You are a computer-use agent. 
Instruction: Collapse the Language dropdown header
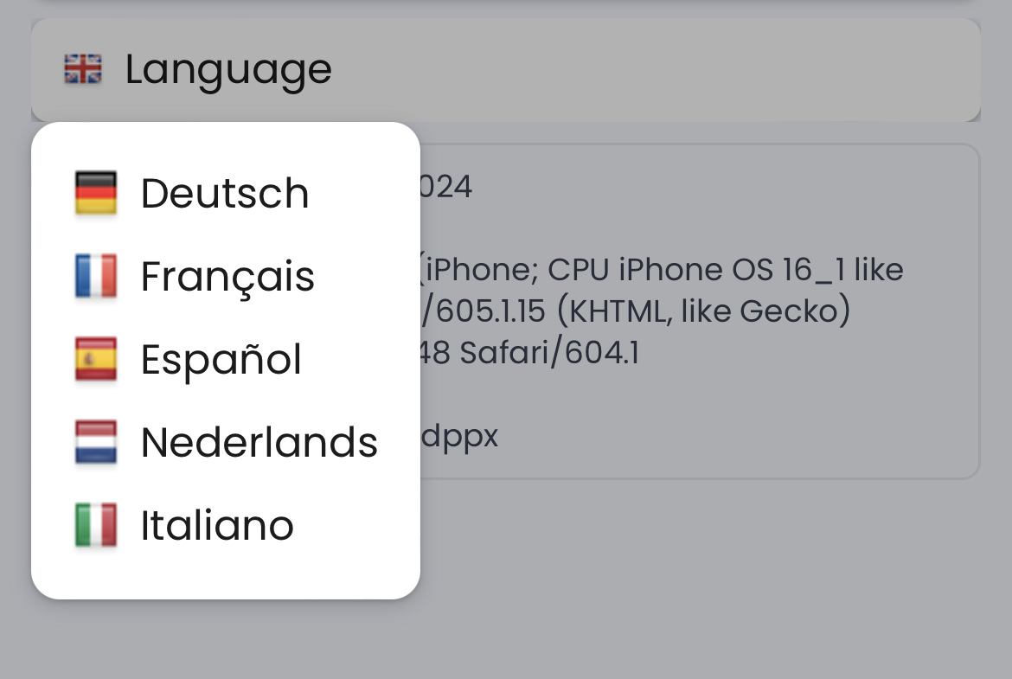pyautogui.click(x=228, y=69)
